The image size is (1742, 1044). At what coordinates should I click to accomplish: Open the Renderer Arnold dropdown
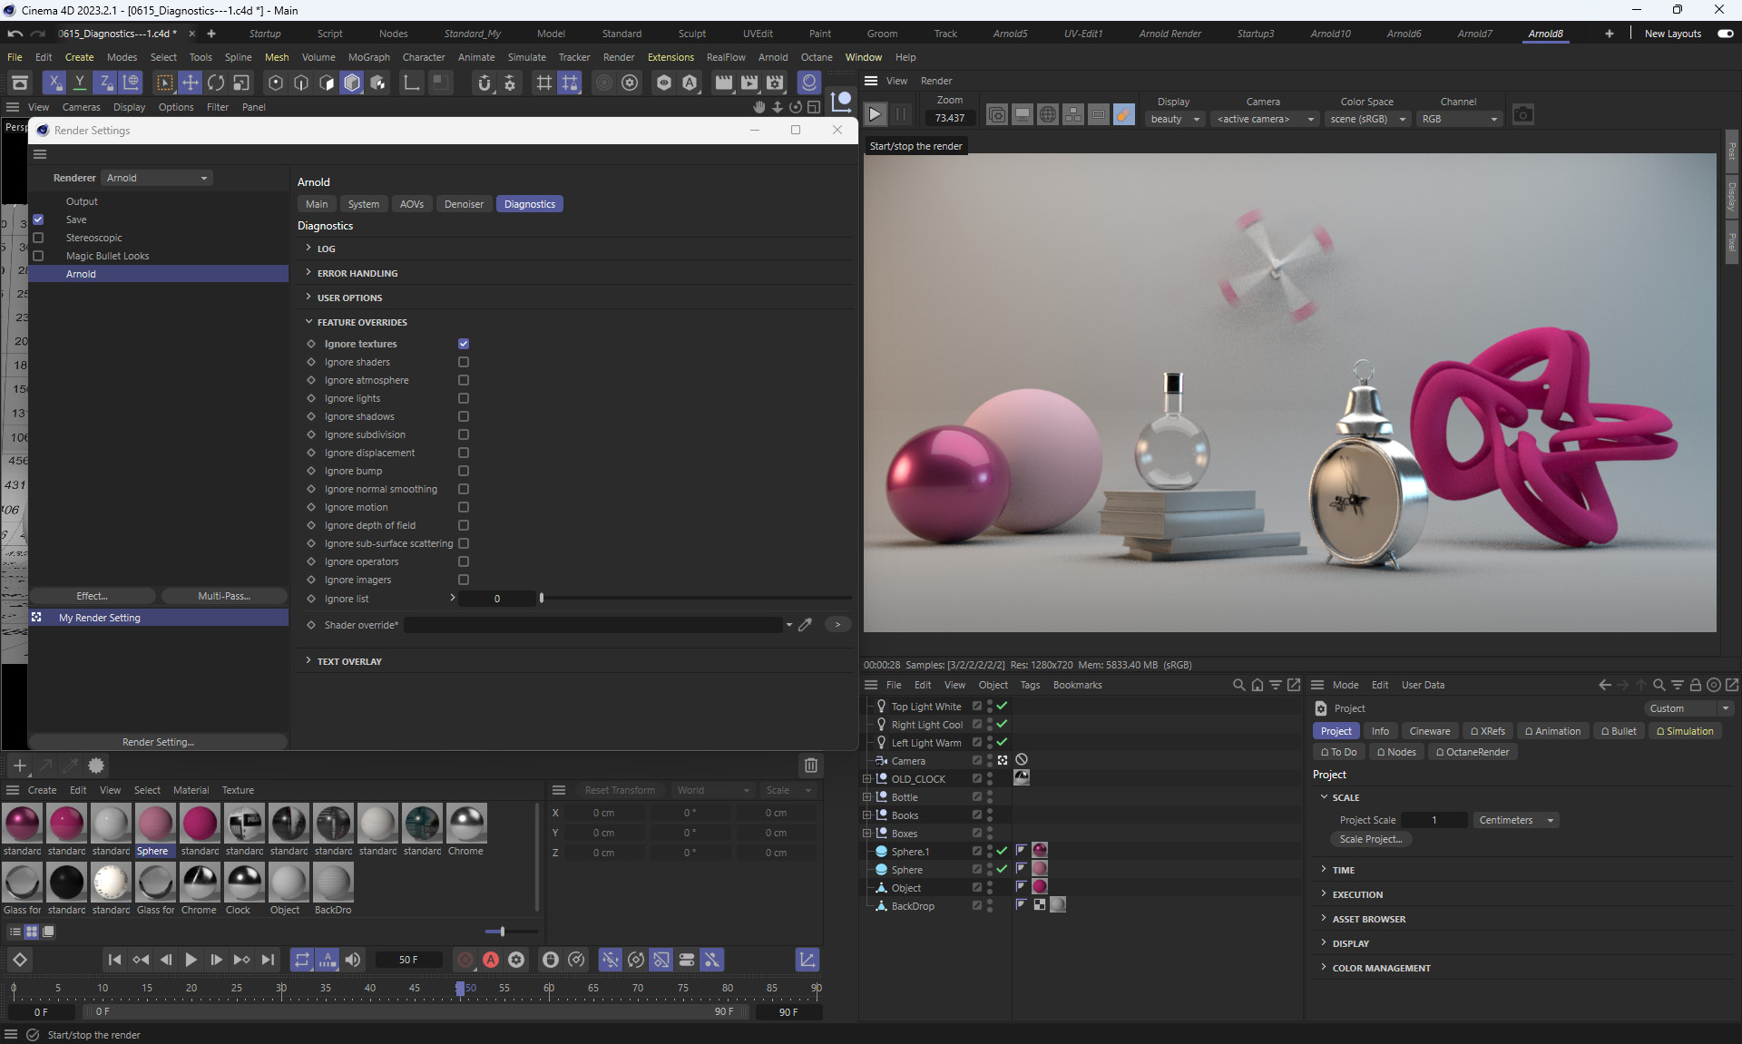(156, 178)
